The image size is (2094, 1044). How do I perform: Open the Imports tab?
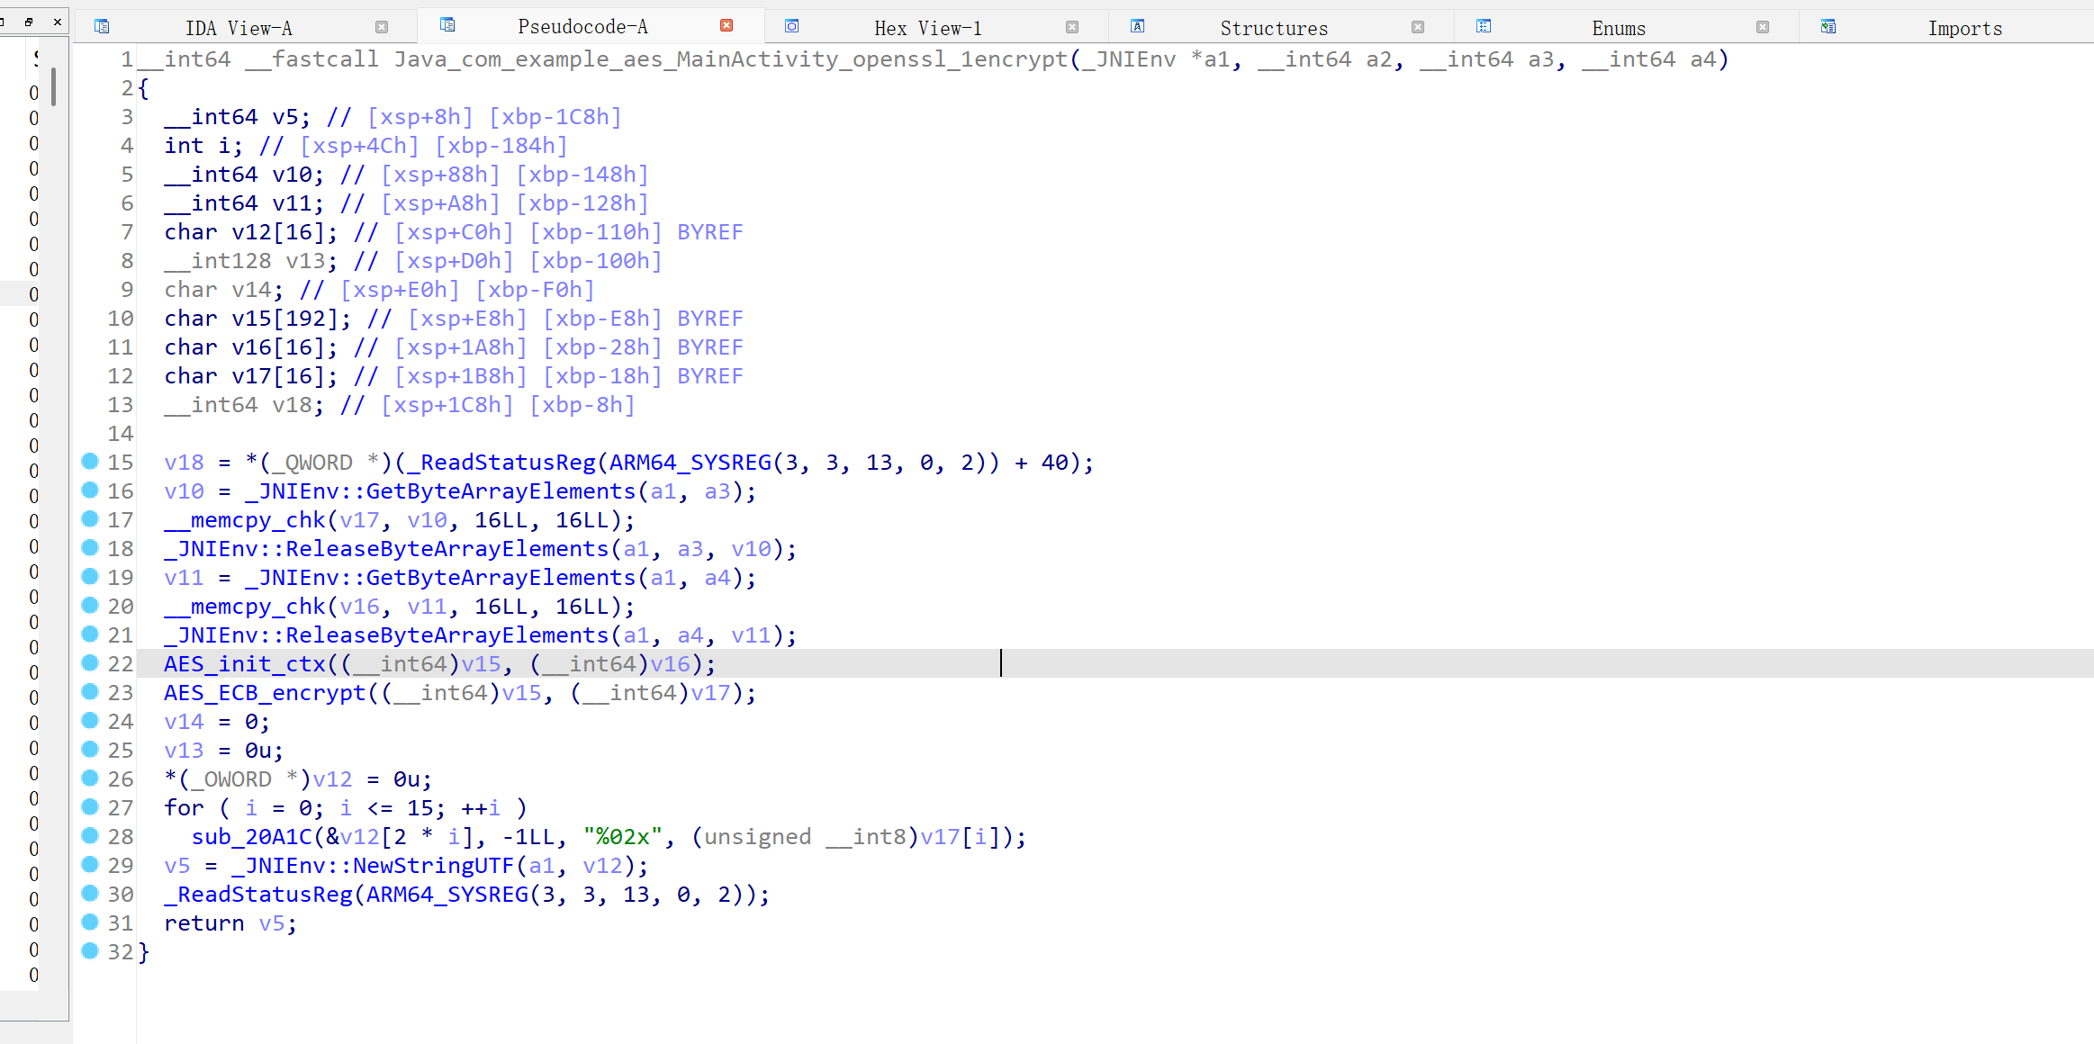[1964, 28]
